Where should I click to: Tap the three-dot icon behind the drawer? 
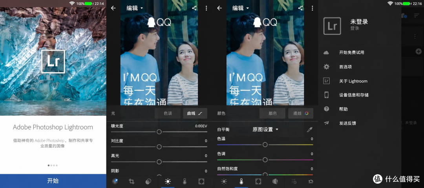[x=415, y=36]
